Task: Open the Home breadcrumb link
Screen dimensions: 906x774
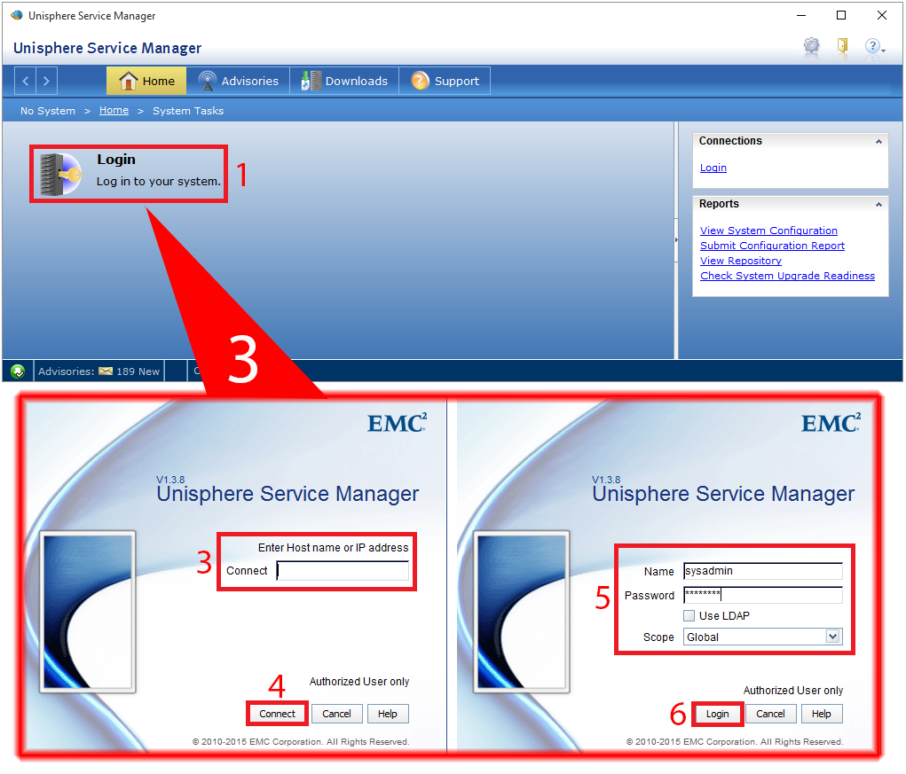Action: [114, 110]
